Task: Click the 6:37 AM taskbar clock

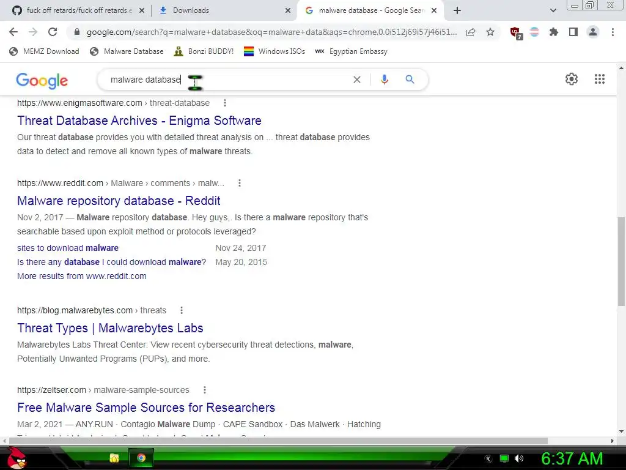Action: (572, 458)
